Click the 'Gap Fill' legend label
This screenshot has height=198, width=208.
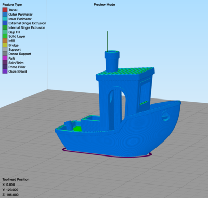coord(14,32)
